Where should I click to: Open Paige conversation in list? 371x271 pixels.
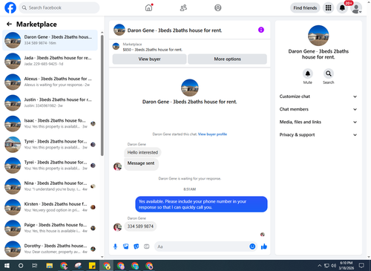tap(50, 228)
